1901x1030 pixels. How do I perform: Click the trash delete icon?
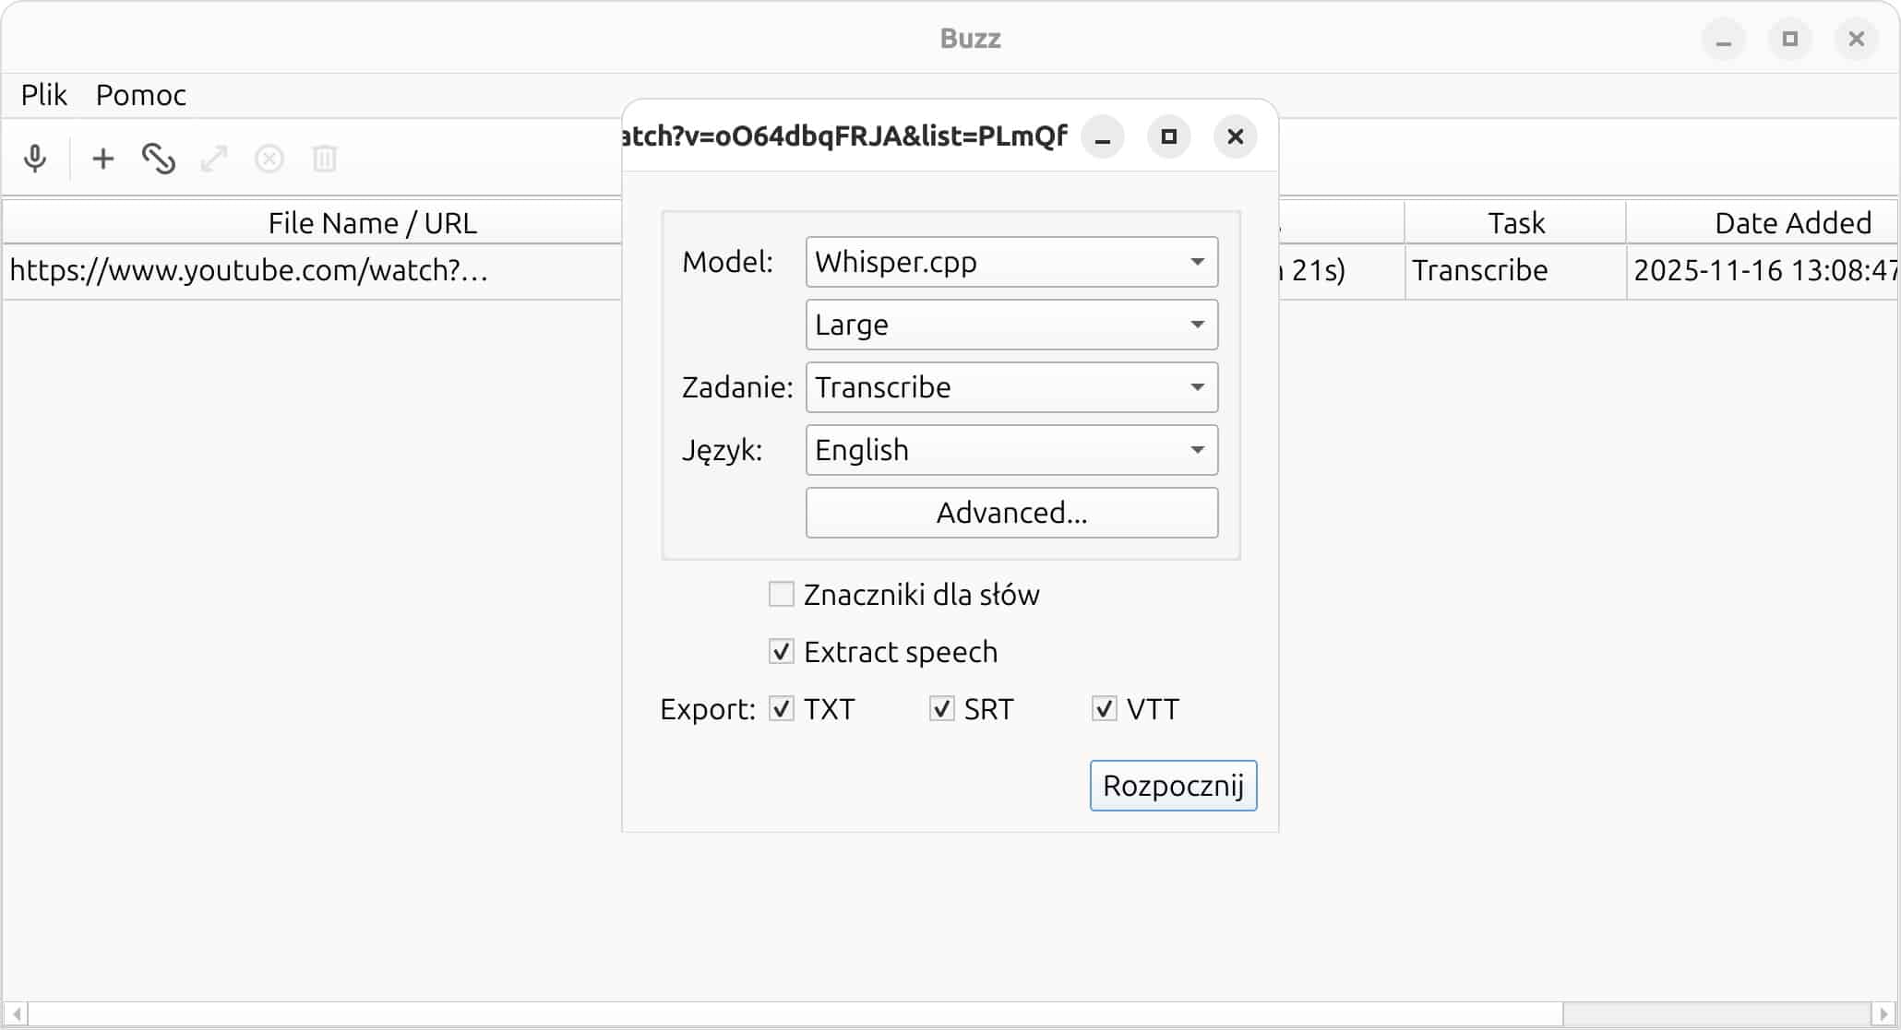(x=325, y=159)
